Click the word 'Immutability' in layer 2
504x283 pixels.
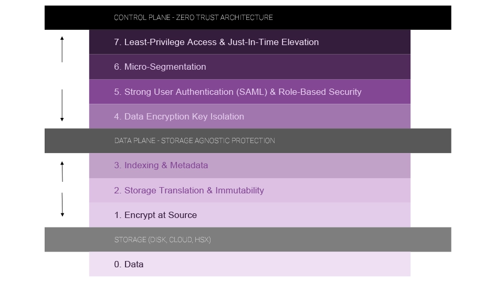pos(239,190)
